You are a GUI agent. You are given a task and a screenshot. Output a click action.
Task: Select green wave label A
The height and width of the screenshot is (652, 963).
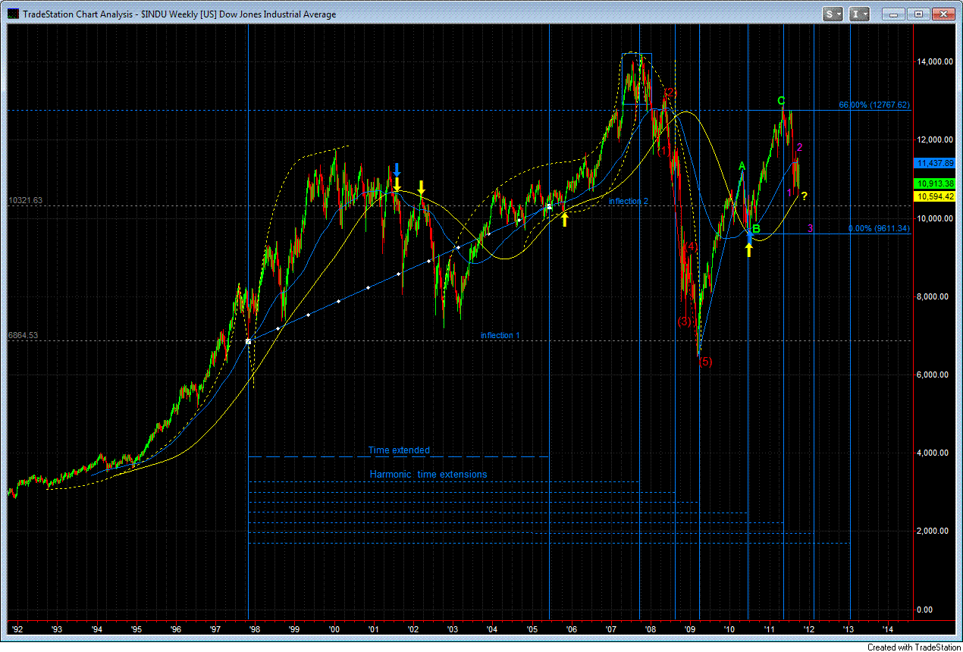pyautogui.click(x=742, y=166)
